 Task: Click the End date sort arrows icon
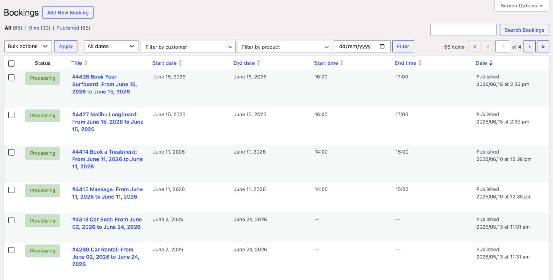(259, 63)
